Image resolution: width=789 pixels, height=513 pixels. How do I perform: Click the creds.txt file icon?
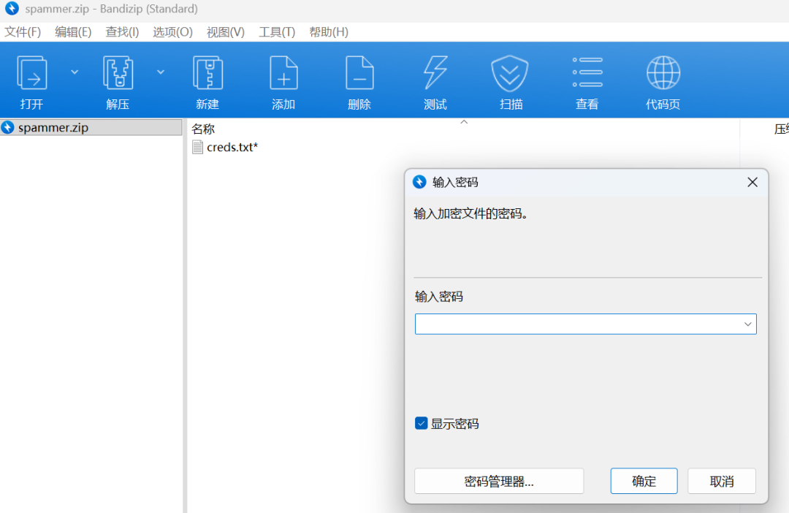coord(198,147)
